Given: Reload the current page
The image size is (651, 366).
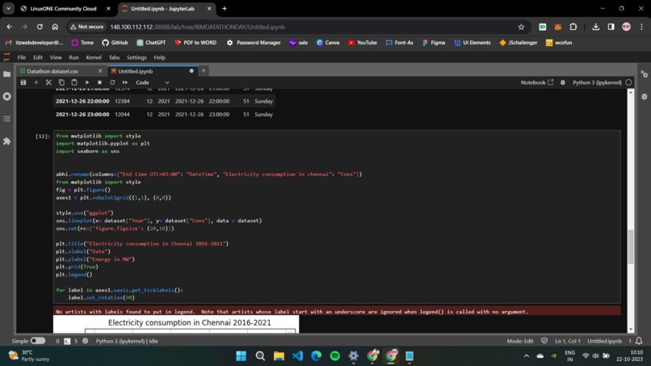Looking at the screenshot, I should pos(40,27).
